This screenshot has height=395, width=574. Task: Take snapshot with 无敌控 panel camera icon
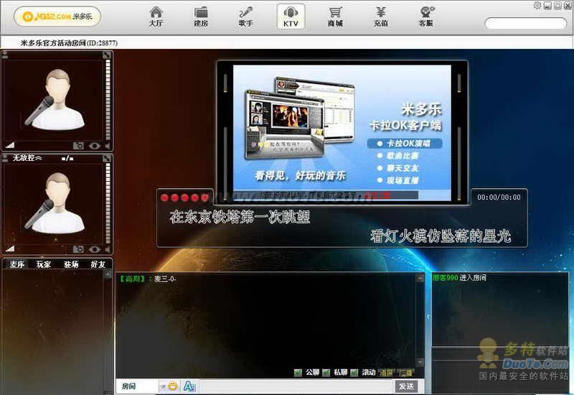click(78, 249)
